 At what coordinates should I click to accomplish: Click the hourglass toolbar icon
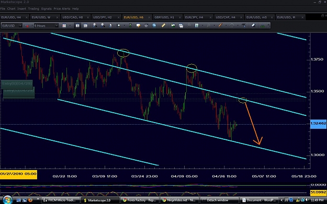pyautogui.click(x=130, y=26)
